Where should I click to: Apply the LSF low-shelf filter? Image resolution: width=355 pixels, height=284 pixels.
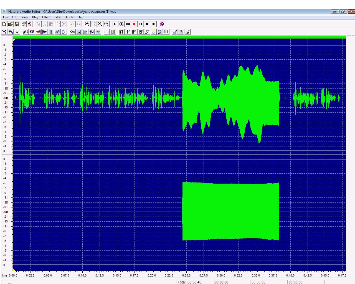[147, 32]
